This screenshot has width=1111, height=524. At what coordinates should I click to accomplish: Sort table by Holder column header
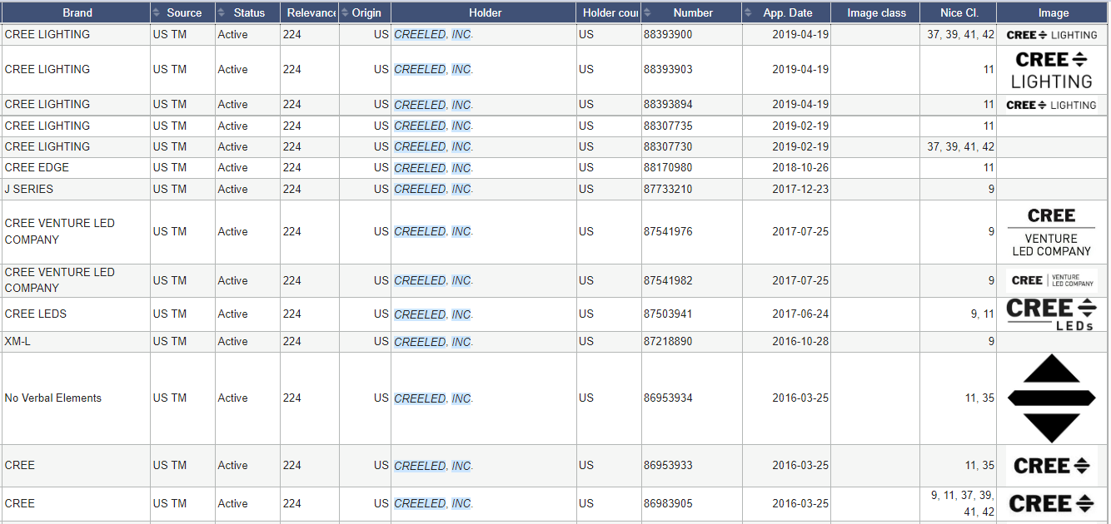click(x=484, y=12)
